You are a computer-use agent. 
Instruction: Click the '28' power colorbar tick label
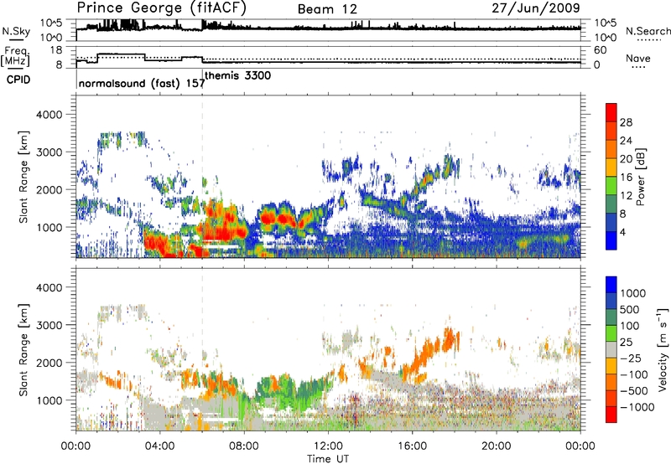point(626,122)
